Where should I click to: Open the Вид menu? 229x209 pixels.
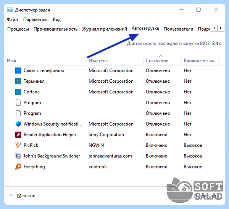click(56, 20)
